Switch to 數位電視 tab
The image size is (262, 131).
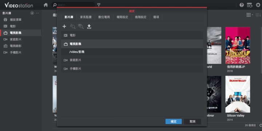104,17
